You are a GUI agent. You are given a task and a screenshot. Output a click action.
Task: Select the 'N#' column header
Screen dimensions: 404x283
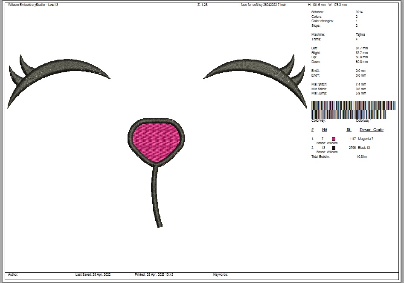click(325, 130)
